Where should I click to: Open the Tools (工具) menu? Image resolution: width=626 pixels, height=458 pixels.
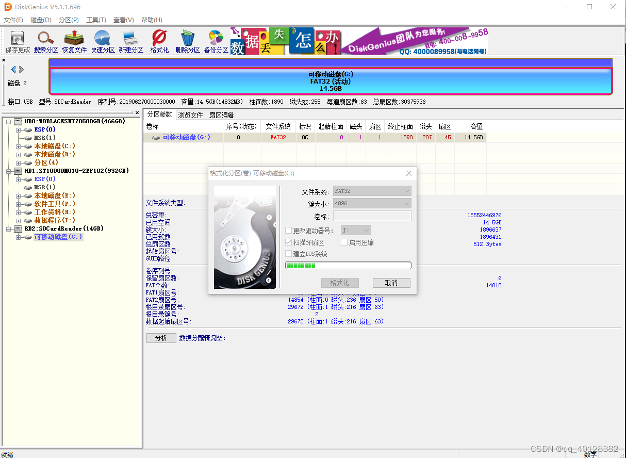pyautogui.click(x=96, y=20)
